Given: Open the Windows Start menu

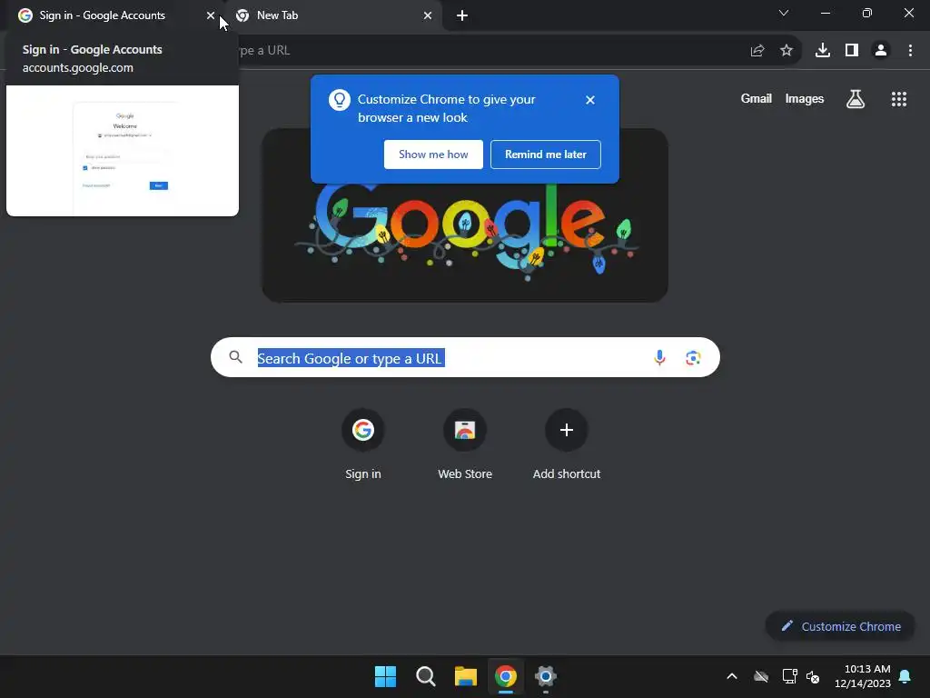Looking at the screenshot, I should pyautogui.click(x=385, y=676).
